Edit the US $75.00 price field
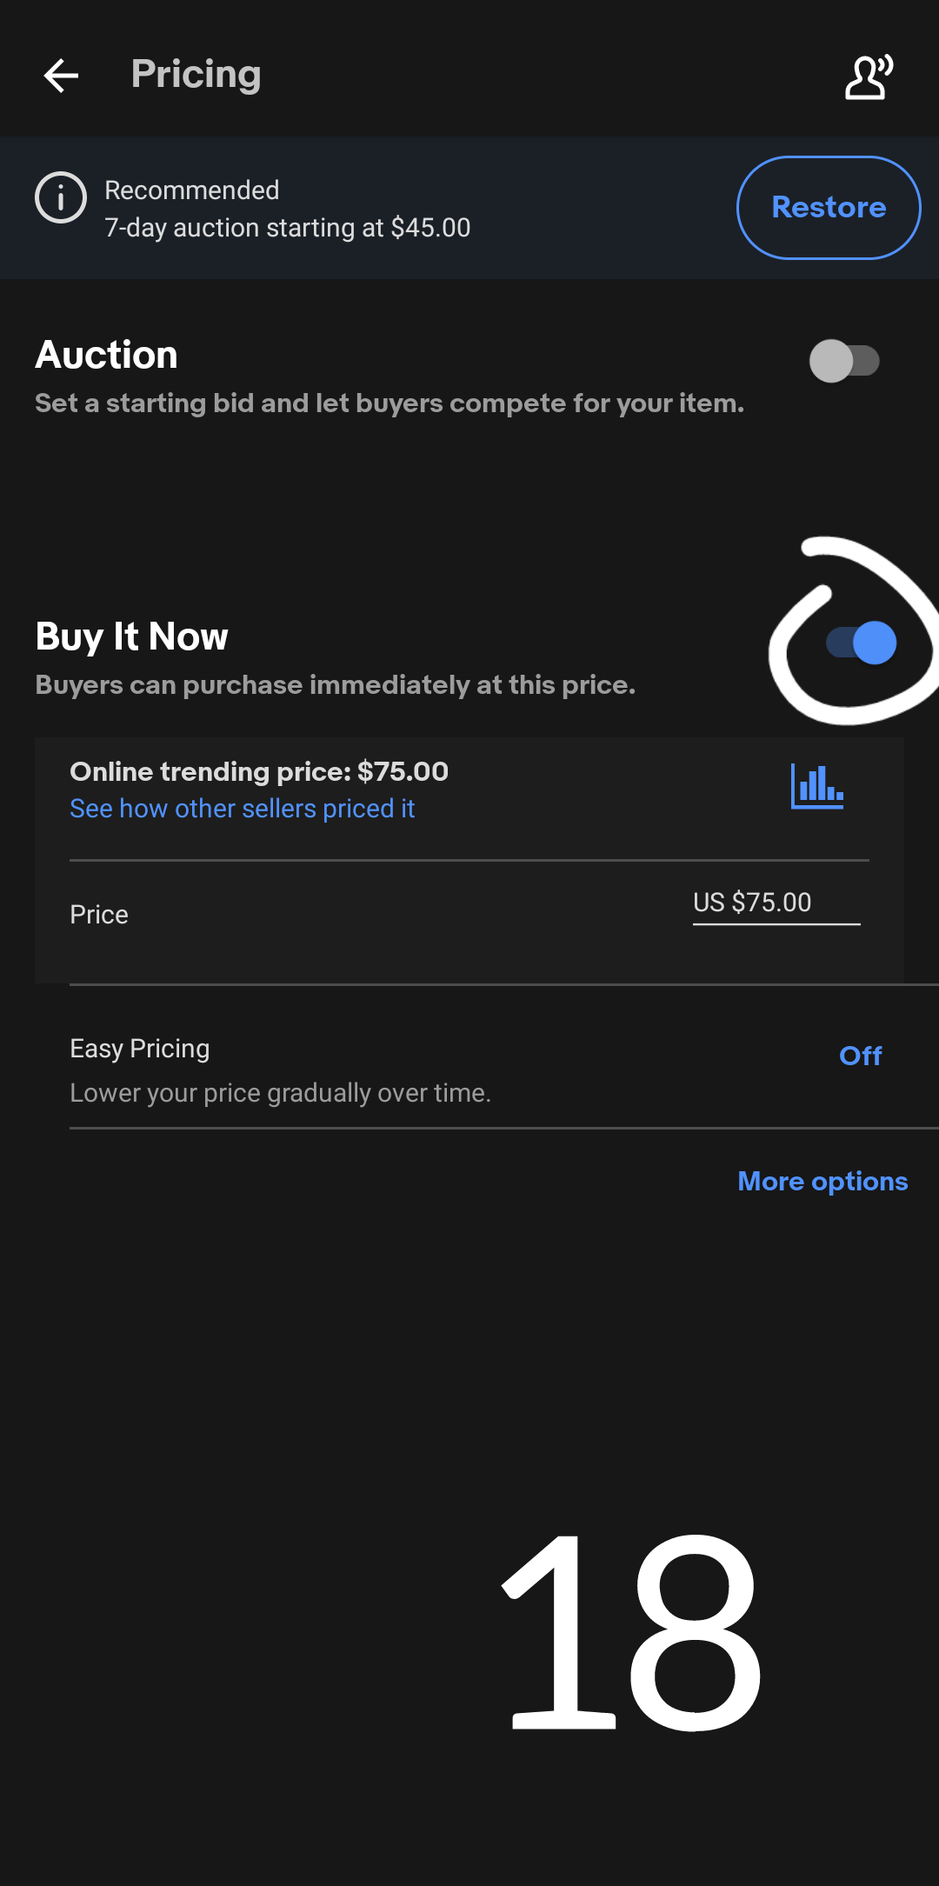Viewport: 939px width, 1886px height. coord(776,904)
